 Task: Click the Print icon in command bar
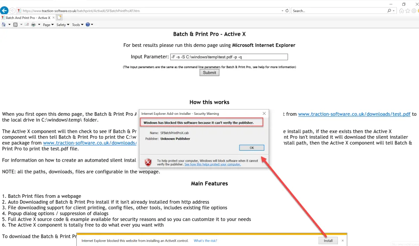[33, 25]
